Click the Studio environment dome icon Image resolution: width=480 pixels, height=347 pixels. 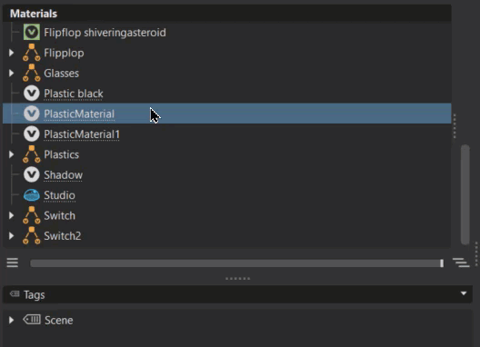(32, 195)
